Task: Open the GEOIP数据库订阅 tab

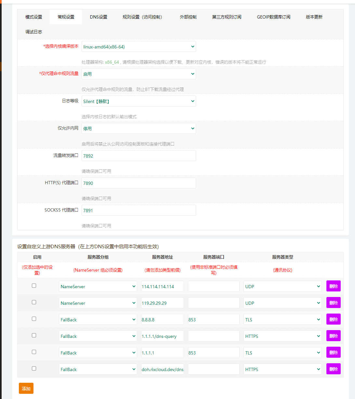Action: coord(273,17)
